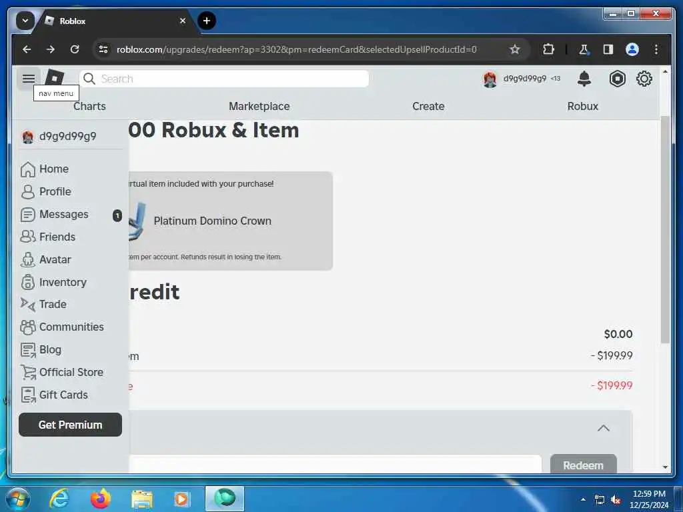Click the Trade arrows icon
683x512 pixels.
[28, 304]
